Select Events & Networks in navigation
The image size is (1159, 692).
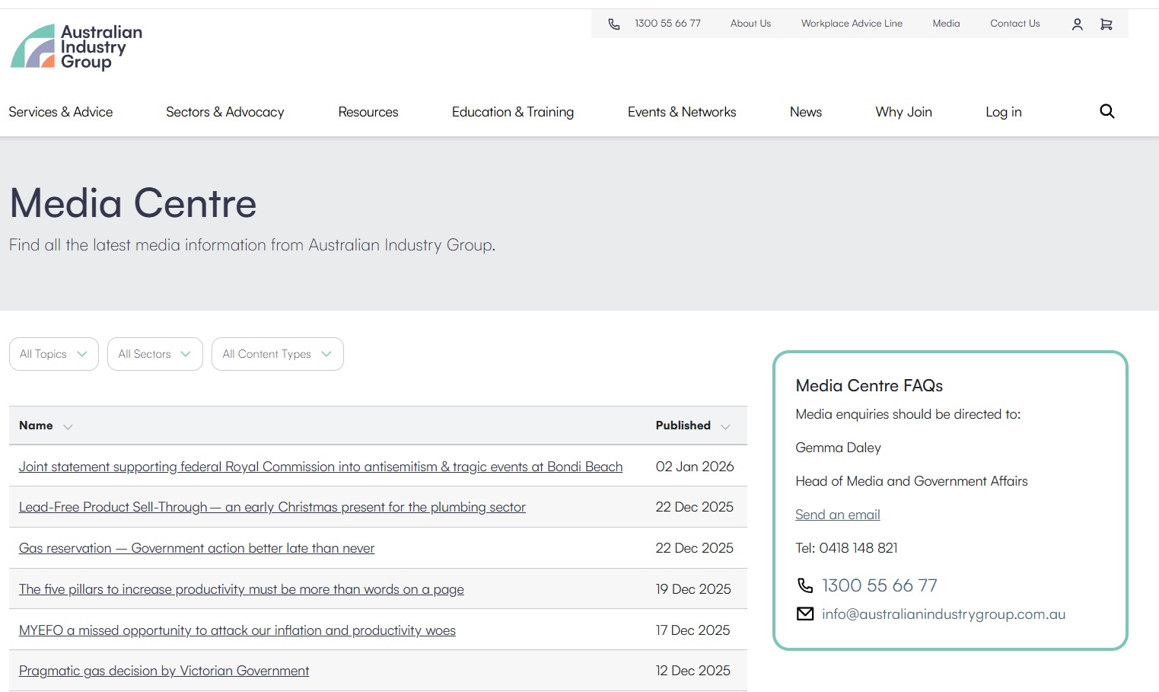coord(681,112)
